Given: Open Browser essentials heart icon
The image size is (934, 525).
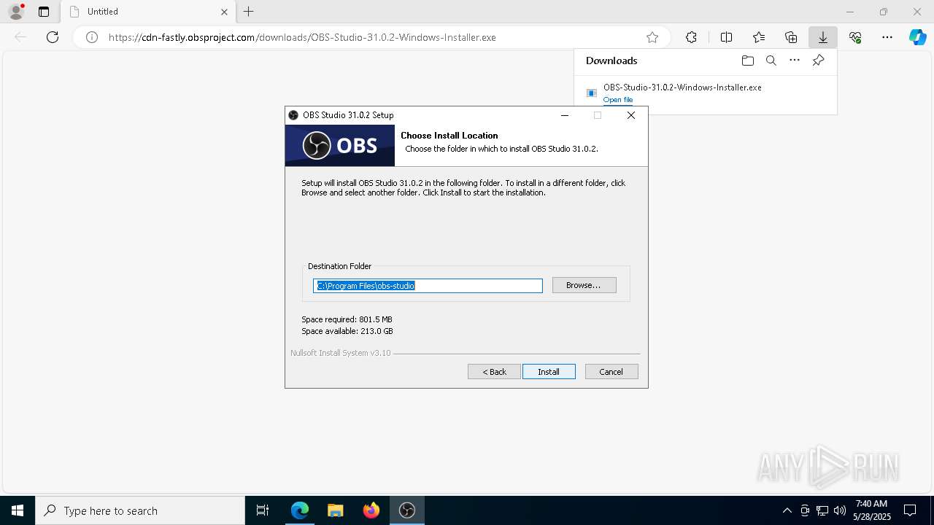Looking at the screenshot, I should click(x=855, y=37).
